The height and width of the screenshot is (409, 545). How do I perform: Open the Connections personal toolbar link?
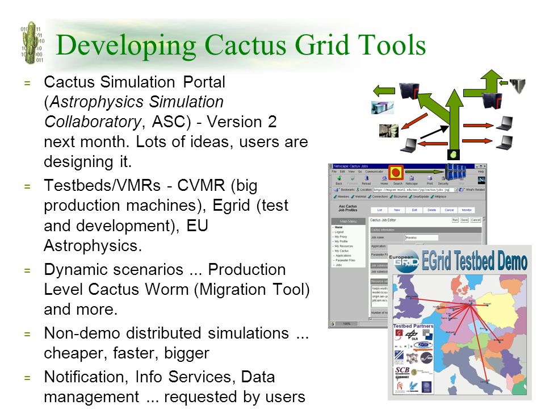click(378, 197)
